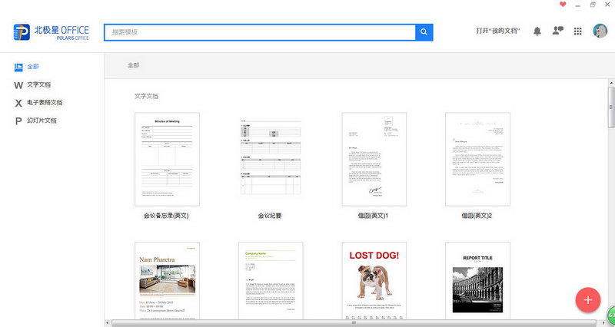Viewport: 615px width, 327px height.
Task: Click the red heart icon
Action: tap(563, 5)
